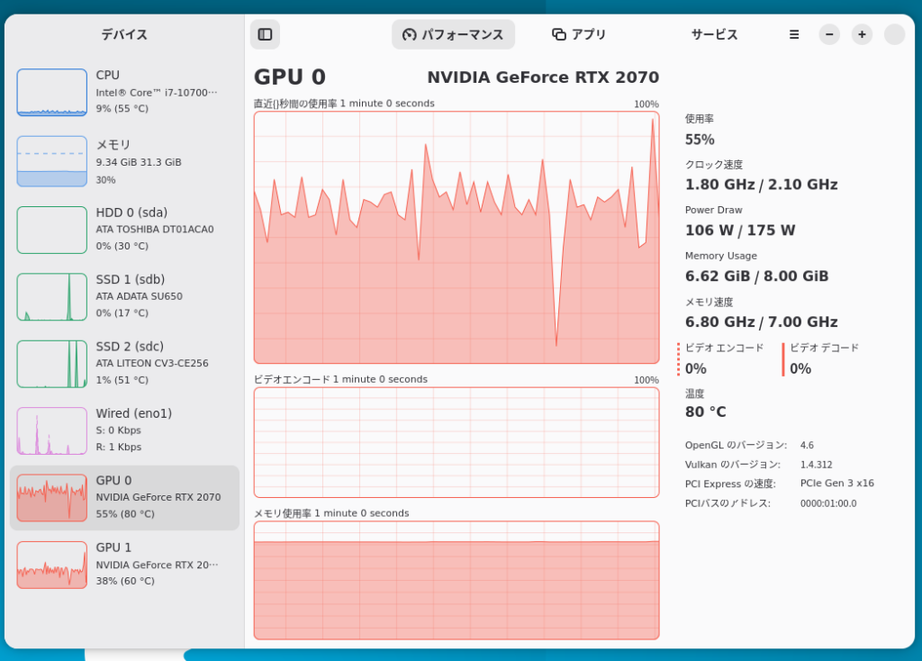Viewport: 922px width, 661px height.
Task: Open the hamburger main menu
Action: 794,34
